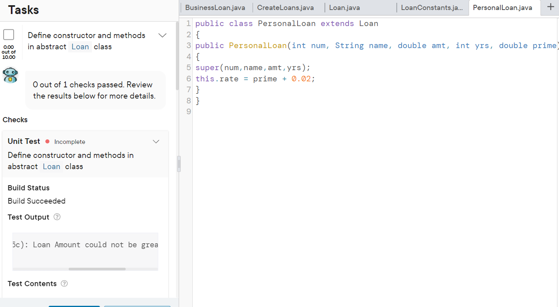Switch to the BusinessLoan.java tab

point(215,8)
